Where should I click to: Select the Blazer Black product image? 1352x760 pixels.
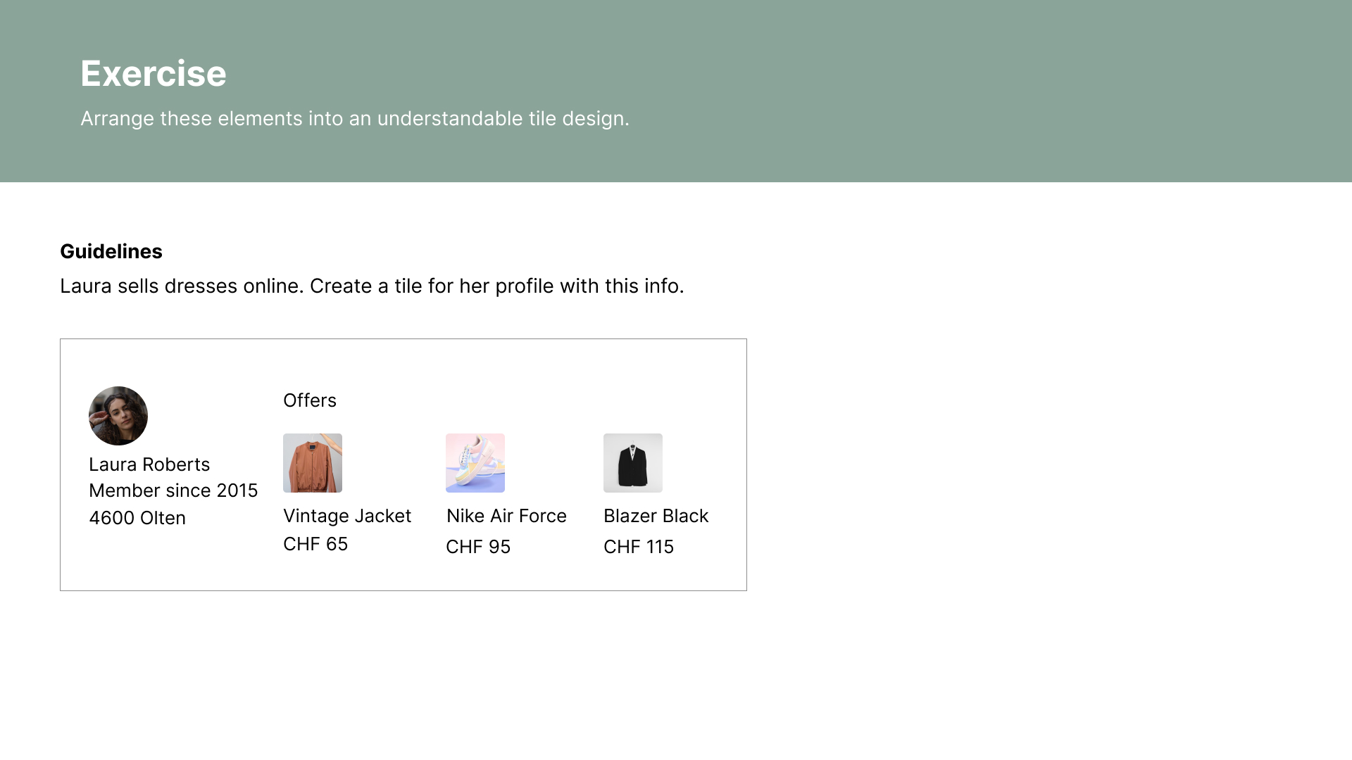pyautogui.click(x=633, y=463)
